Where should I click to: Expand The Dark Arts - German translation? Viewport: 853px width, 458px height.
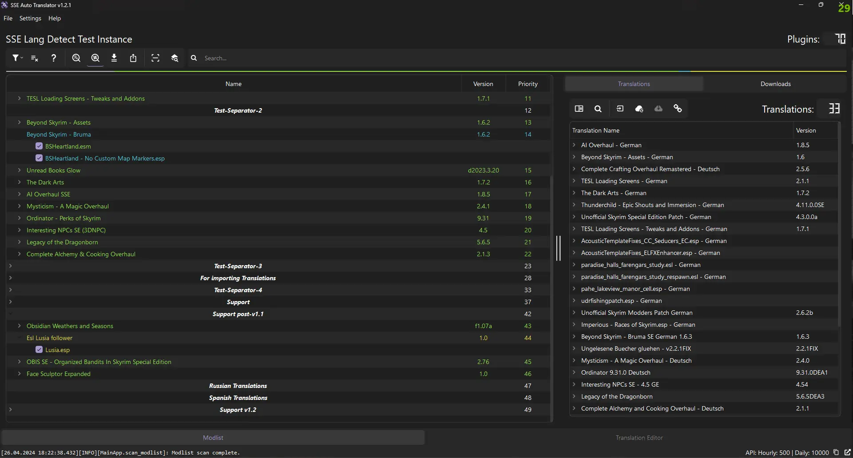pyautogui.click(x=574, y=193)
